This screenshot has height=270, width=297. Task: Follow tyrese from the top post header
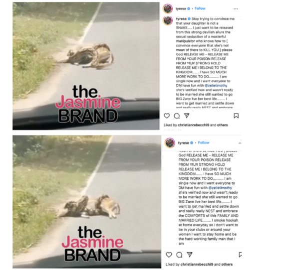coord(200,8)
